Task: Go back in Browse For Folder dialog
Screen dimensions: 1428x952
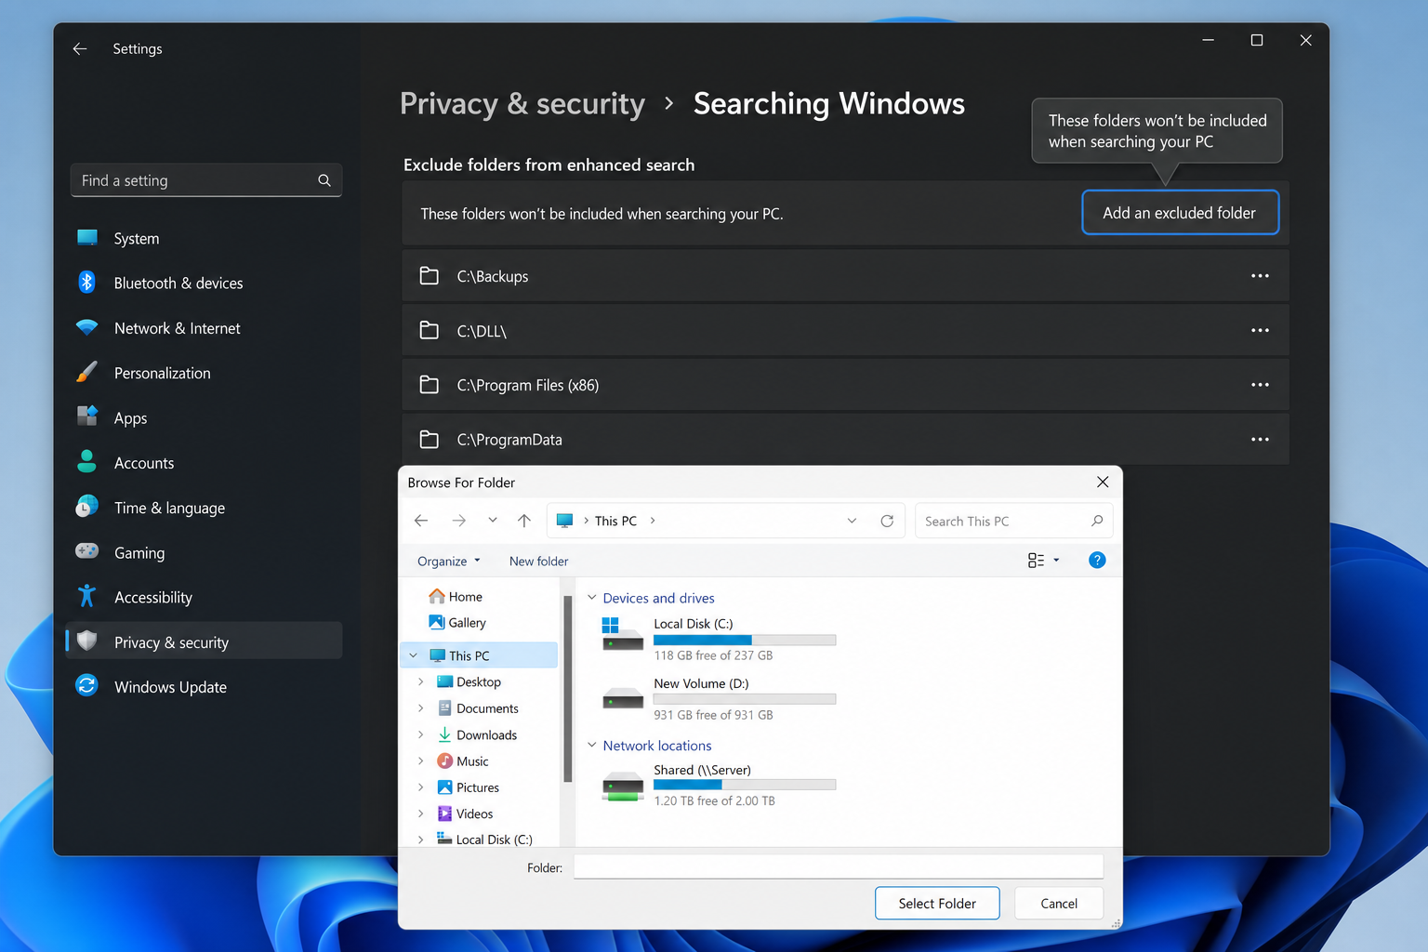Action: (x=421, y=521)
